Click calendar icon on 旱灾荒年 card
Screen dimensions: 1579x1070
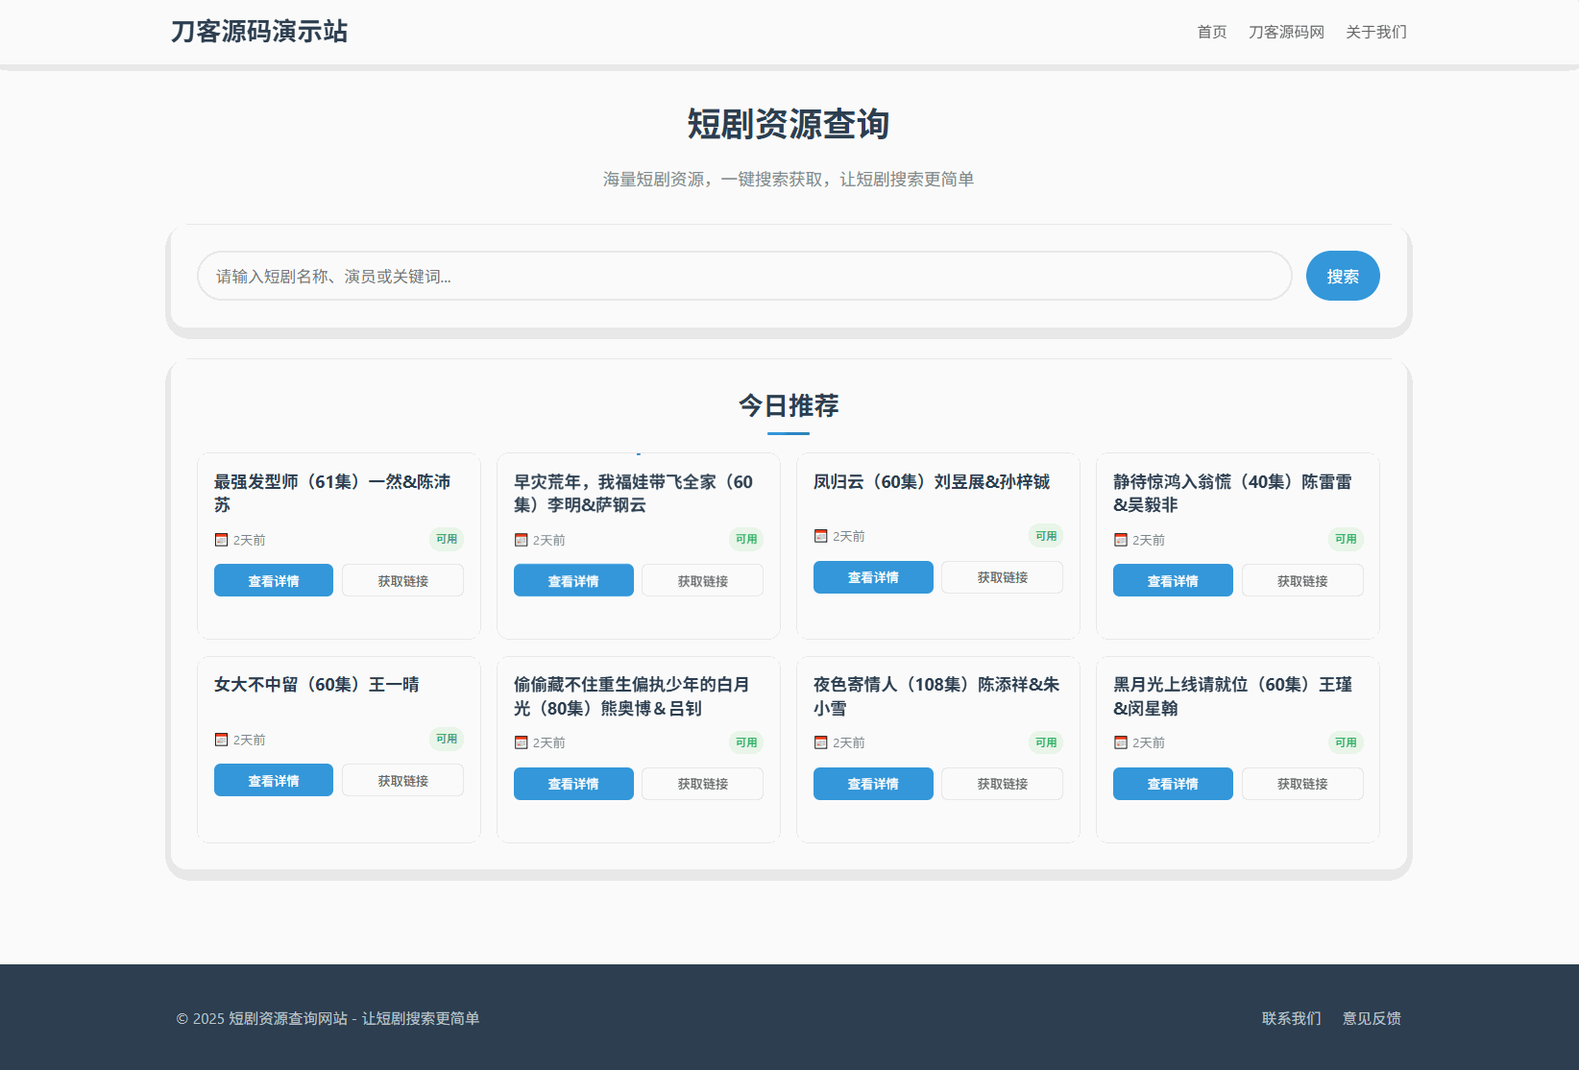[x=521, y=540]
